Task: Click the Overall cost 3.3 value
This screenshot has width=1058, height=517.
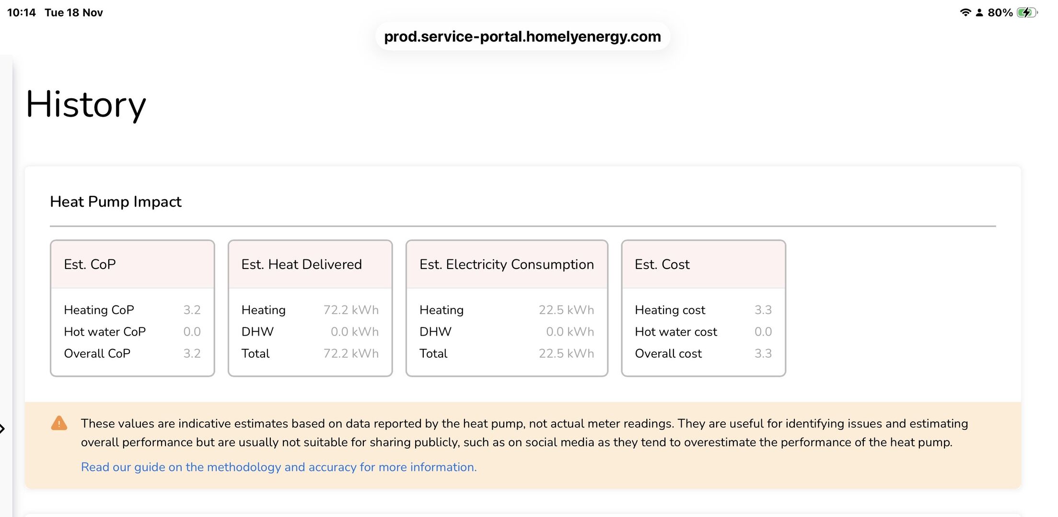Action: (763, 353)
